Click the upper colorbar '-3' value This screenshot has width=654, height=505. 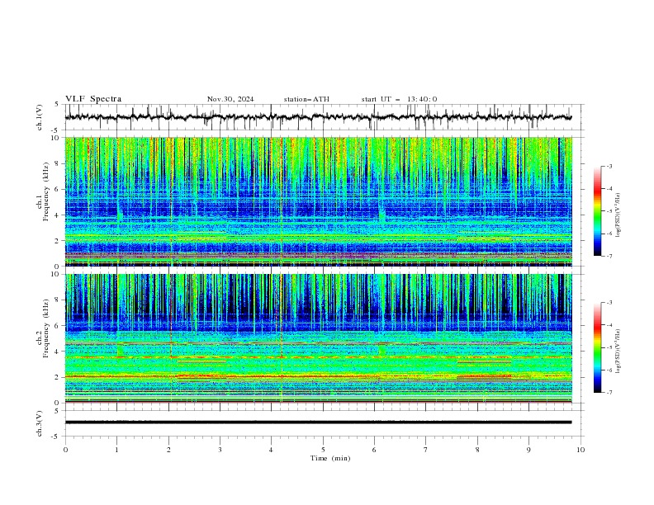(609, 166)
